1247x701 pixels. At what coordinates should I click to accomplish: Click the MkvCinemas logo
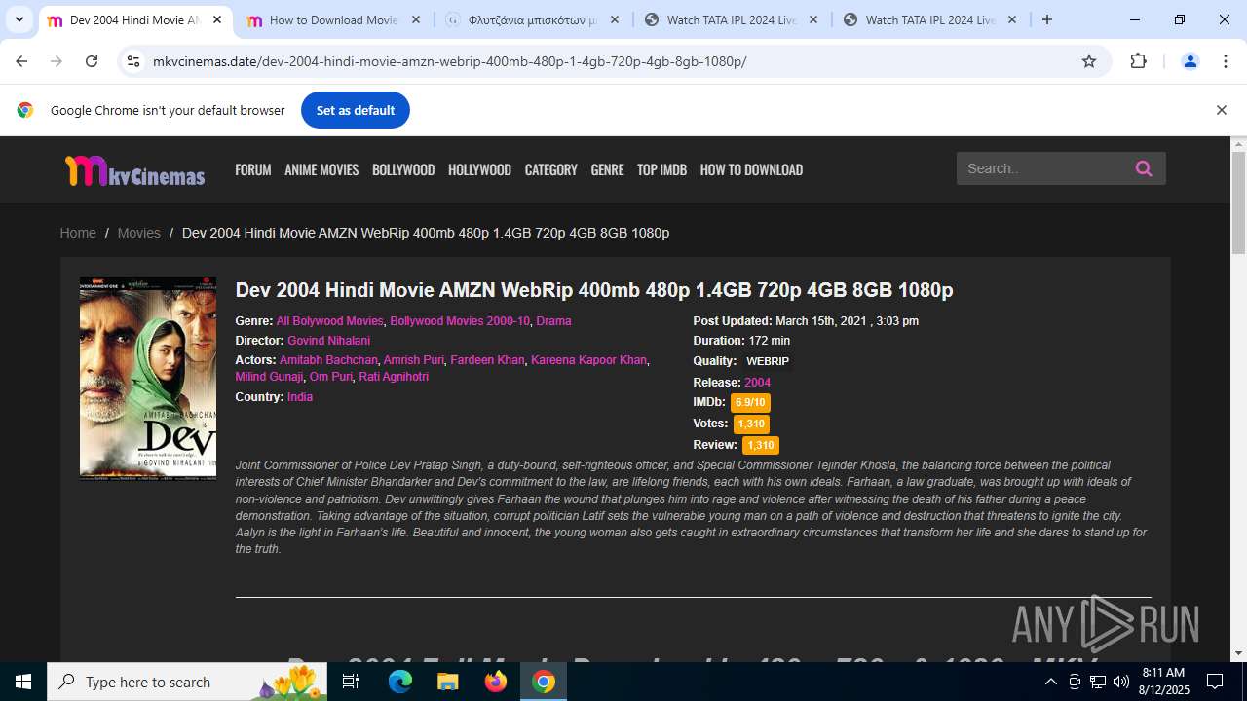click(134, 170)
